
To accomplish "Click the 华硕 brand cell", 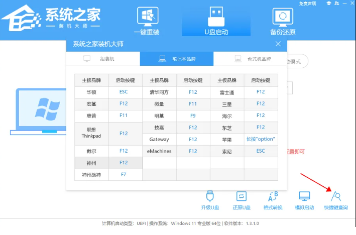I will (91, 92).
